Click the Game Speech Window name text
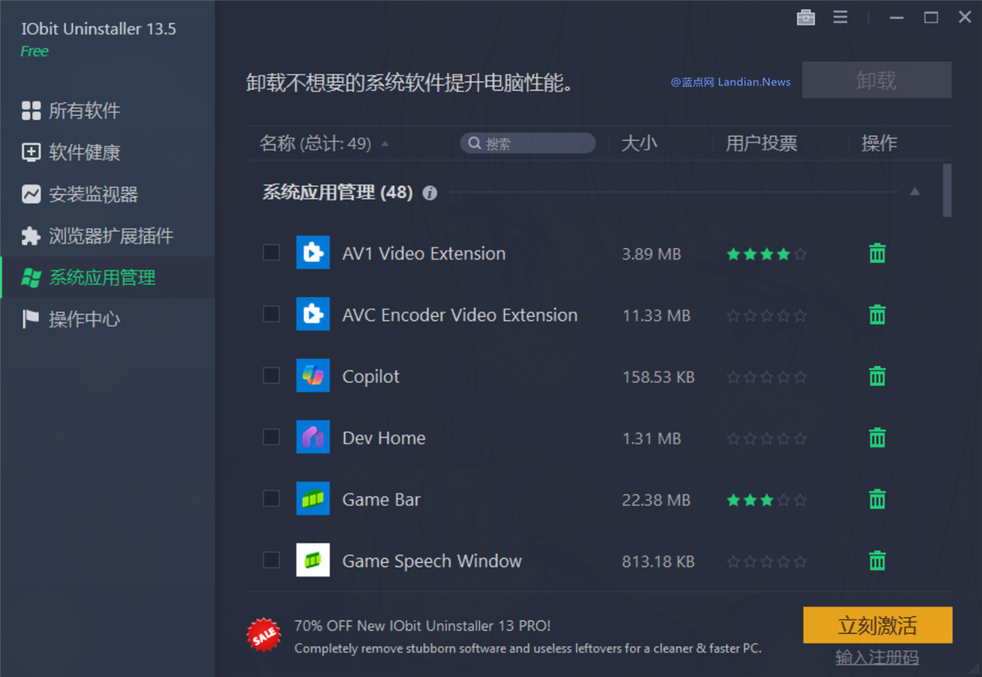982x677 pixels. click(x=432, y=561)
